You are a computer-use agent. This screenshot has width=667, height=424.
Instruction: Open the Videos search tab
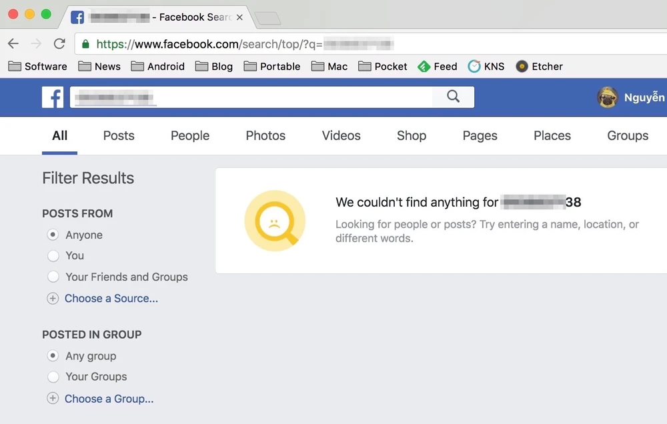point(341,136)
